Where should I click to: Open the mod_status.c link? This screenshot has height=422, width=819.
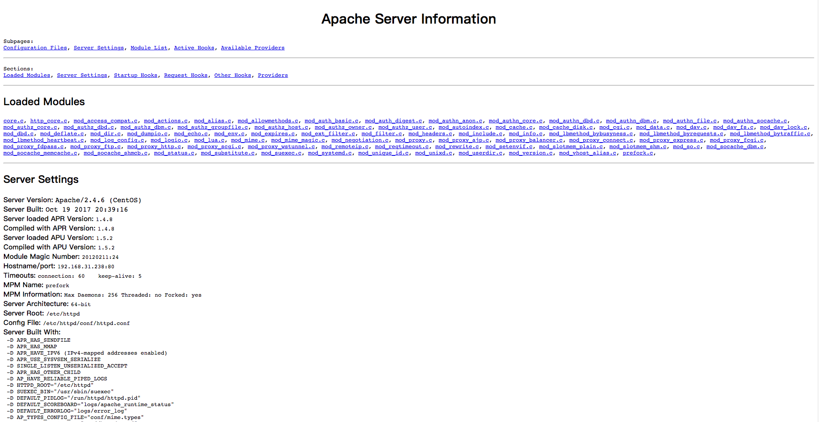click(x=174, y=153)
